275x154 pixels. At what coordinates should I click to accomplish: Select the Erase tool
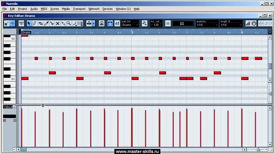[x=40, y=24]
